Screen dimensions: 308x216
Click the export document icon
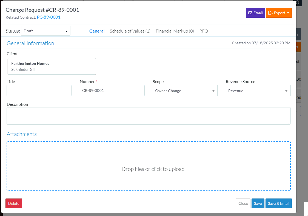[270, 13]
